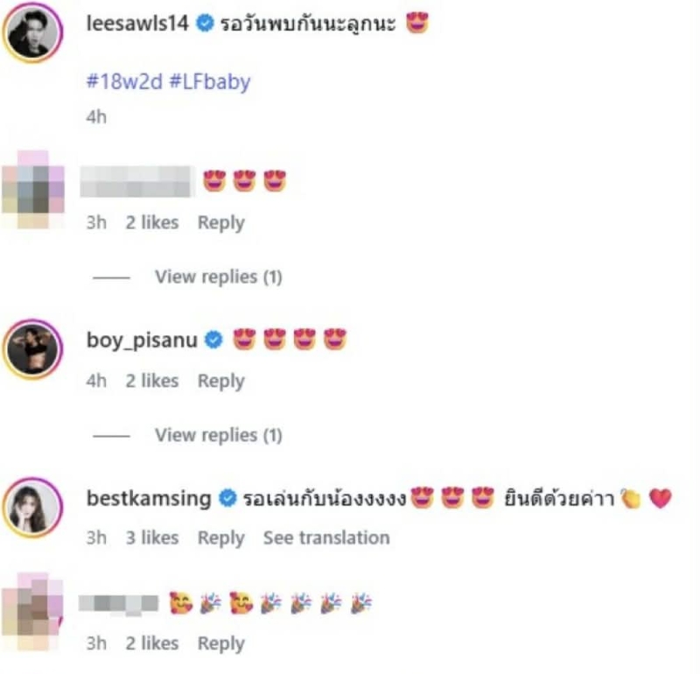Screen dimensions: 700x674
Task: Click leesawls14 verified badge icon
Action: 206,24
